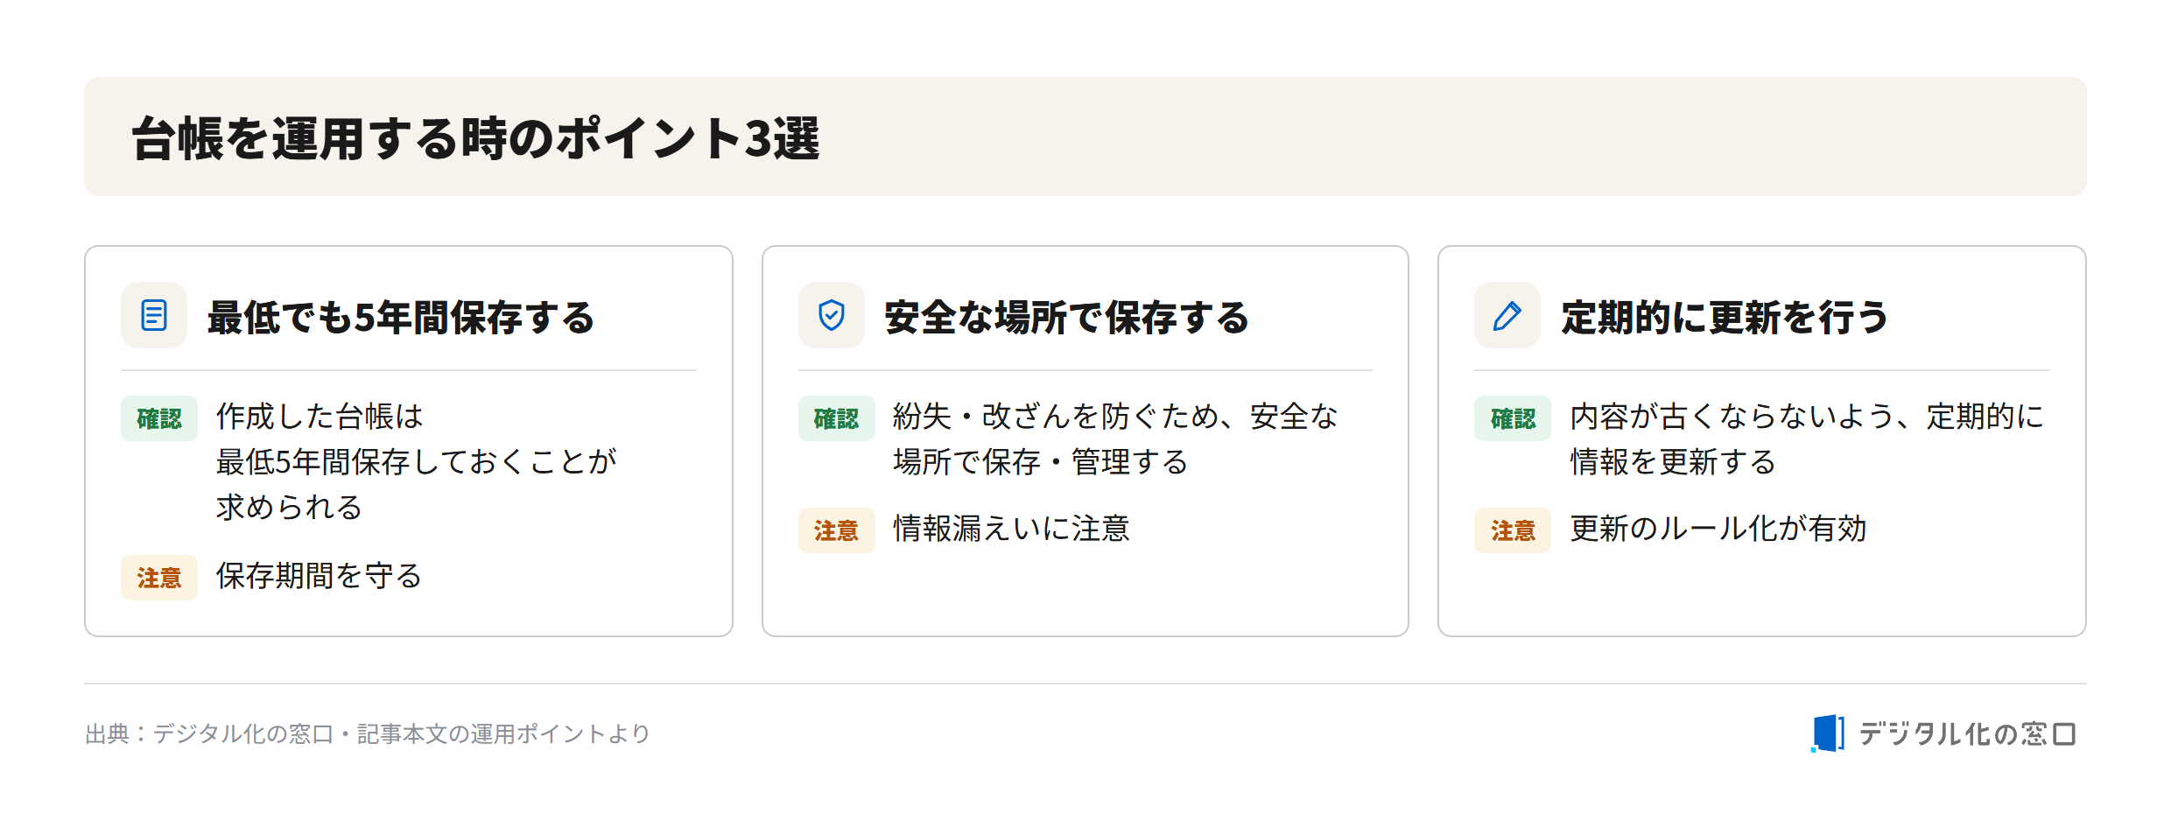Click the text 内容が古くならないよう、定期的に
This screenshot has width=2171, height=835.
[x=1807, y=417]
